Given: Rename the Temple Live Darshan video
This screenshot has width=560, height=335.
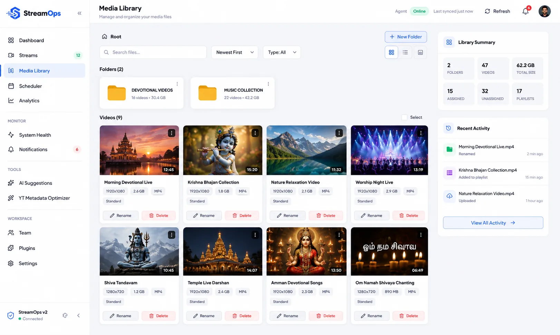Looking at the screenshot, I should (x=204, y=316).
